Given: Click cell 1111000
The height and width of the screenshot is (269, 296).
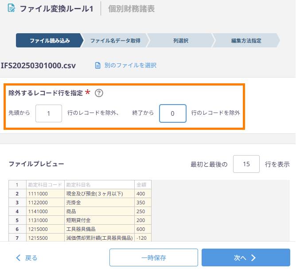Looking at the screenshot, I should 45,194.
